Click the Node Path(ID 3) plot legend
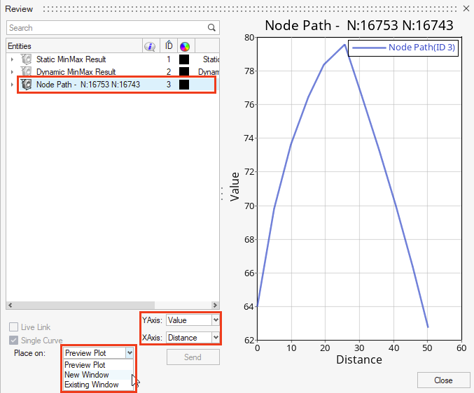 403,48
